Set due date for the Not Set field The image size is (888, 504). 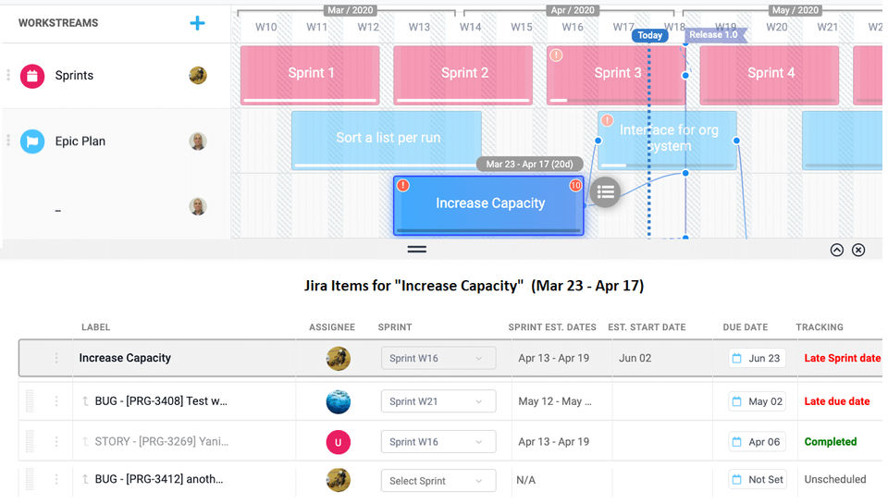(x=757, y=480)
